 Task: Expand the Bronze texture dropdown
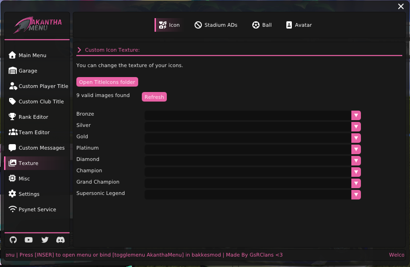pos(356,116)
